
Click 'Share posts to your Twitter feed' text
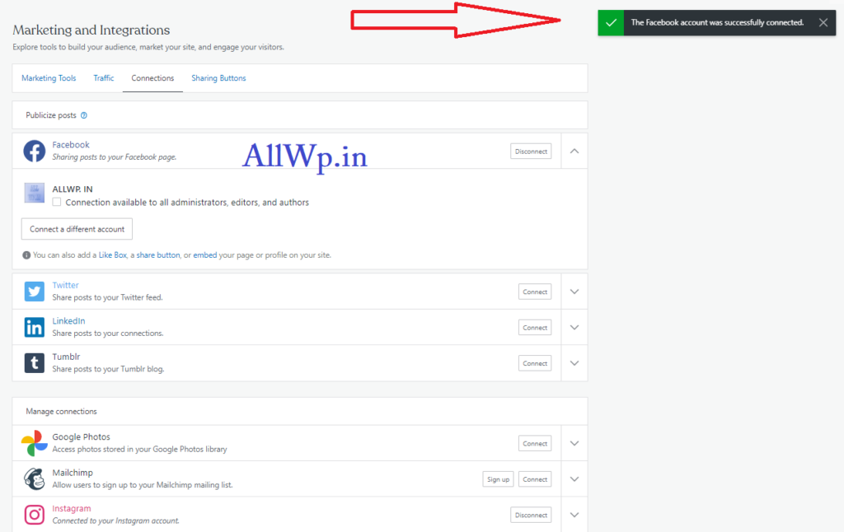[x=107, y=297]
